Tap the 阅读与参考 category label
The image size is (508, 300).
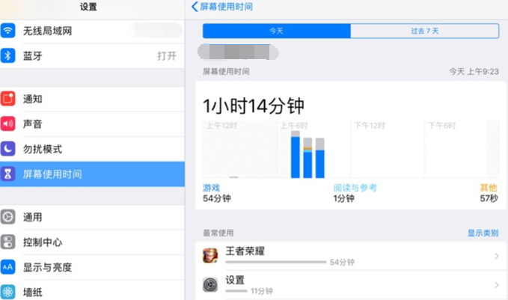coord(355,188)
